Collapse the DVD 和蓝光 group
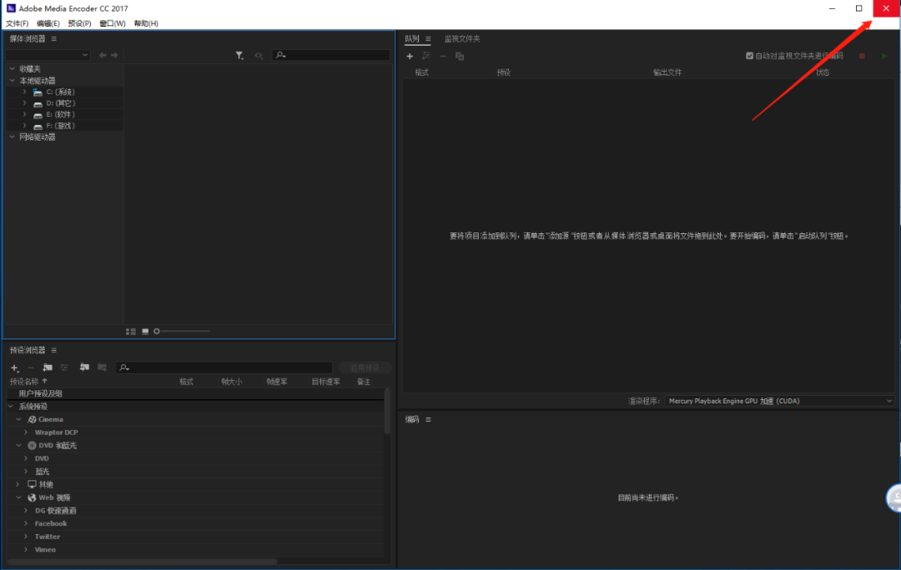The height and width of the screenshot is (570, 901). [x=19, y=446]
